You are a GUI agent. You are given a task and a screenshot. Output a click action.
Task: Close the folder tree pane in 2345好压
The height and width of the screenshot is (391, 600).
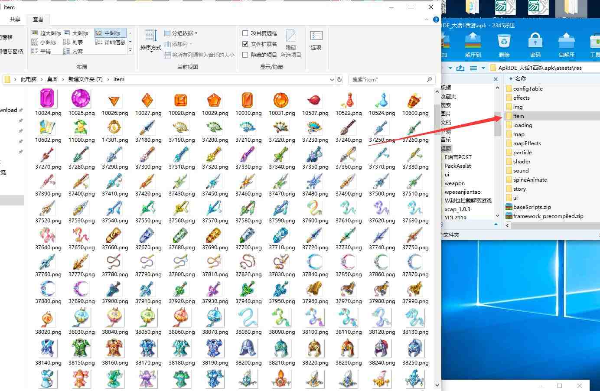[496, 79]
